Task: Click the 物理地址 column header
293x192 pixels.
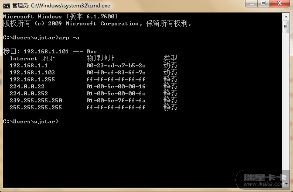Action: pos(100,59)
